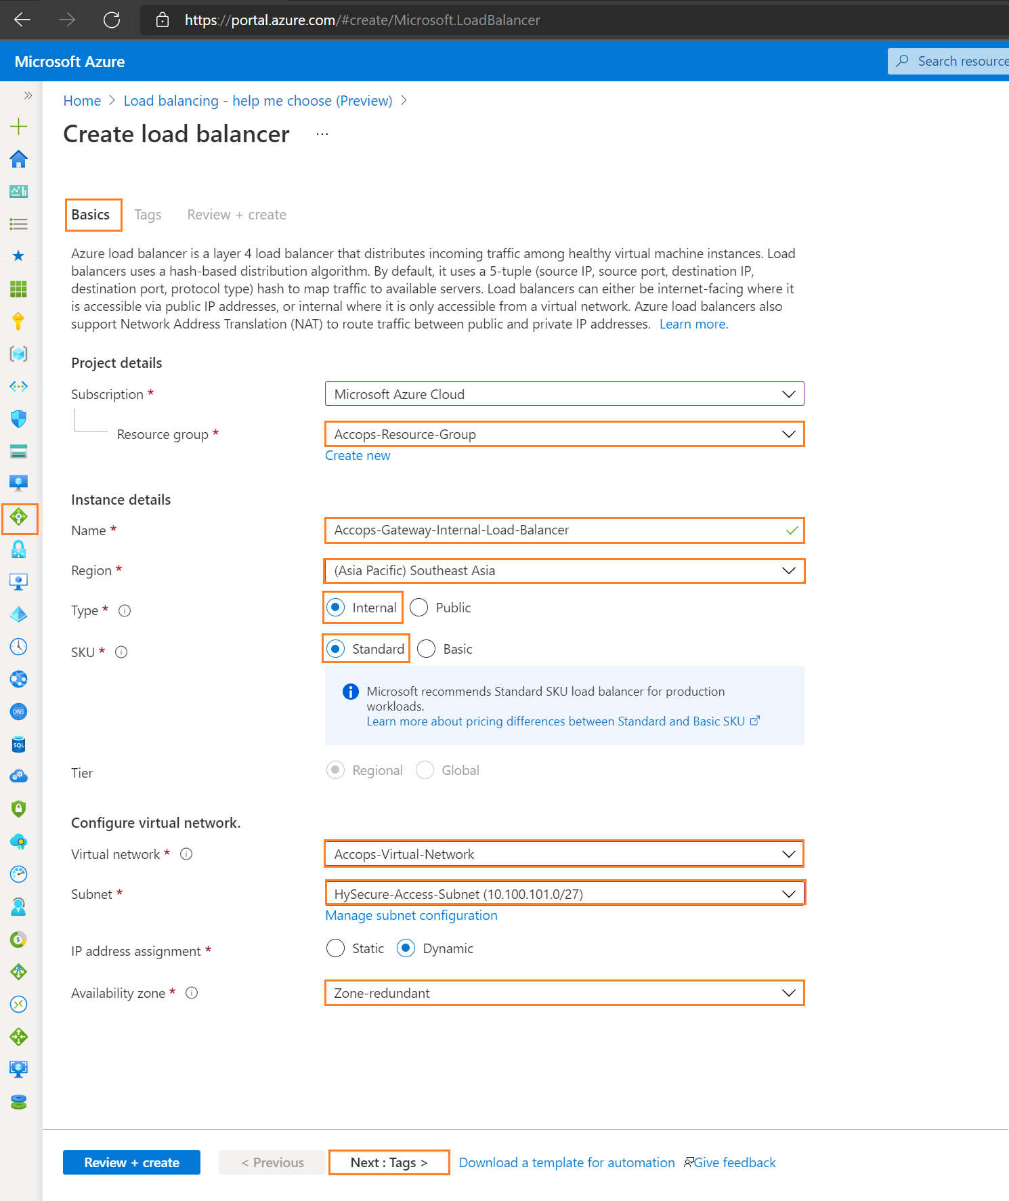This screenshot has width=1009, height=1201.
Task: Choose Static IP address assignment
Action: point(335,948)
